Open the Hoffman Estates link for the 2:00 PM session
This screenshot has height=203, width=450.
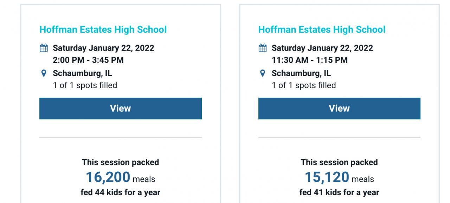103,30
